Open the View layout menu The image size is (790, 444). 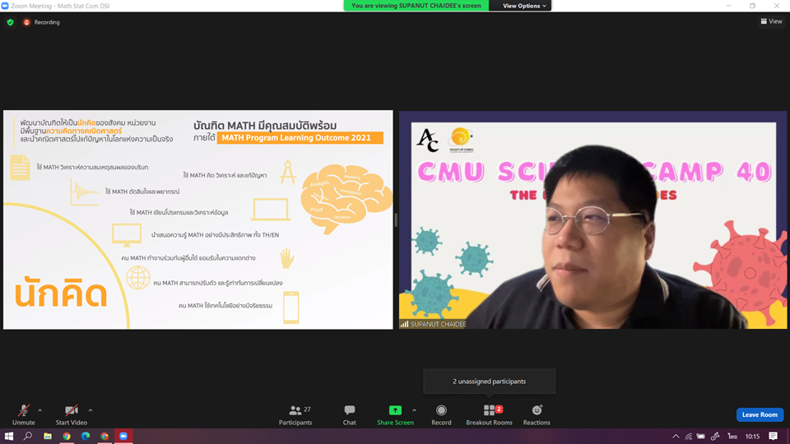point(771,21)
